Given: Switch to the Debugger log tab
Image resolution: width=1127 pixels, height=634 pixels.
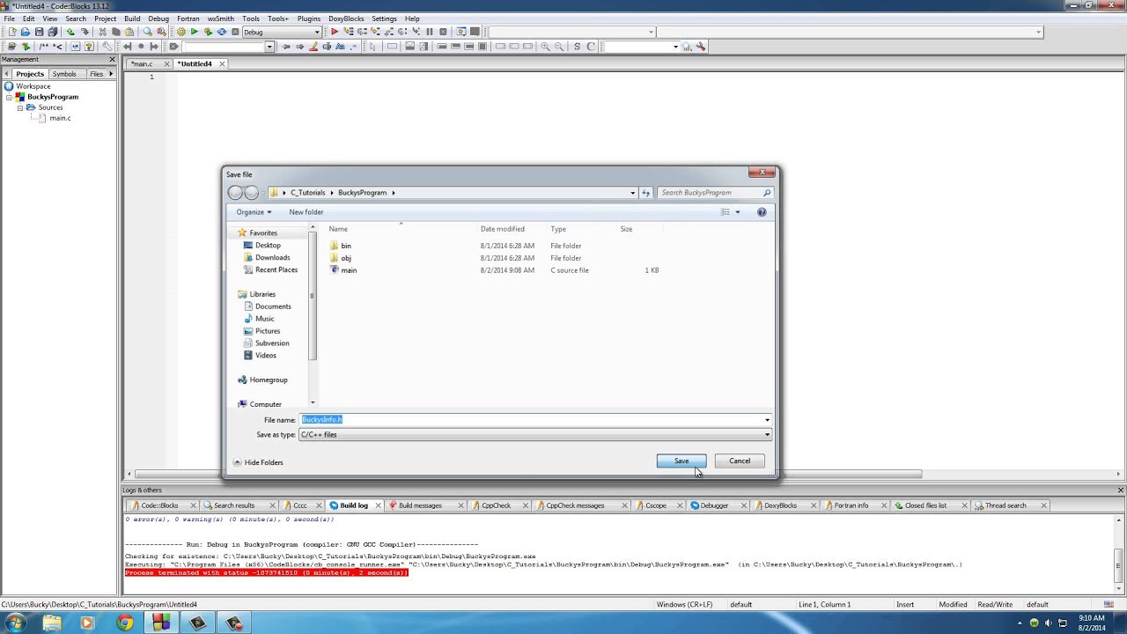Looking at the screenshot, I should coord(714,505).
